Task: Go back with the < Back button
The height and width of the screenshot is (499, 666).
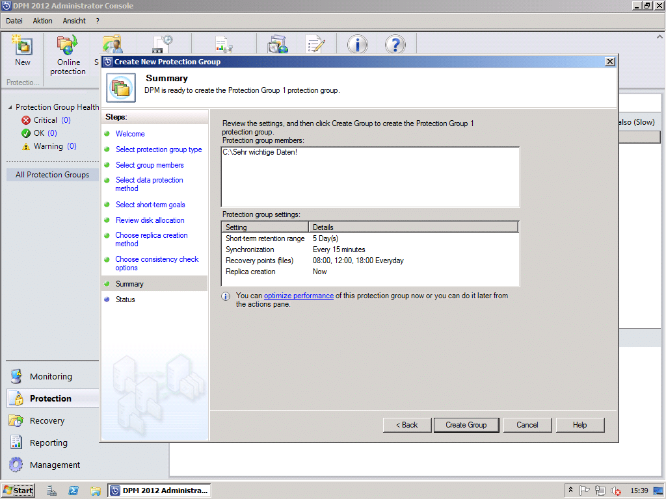Action: pos(407,425)
